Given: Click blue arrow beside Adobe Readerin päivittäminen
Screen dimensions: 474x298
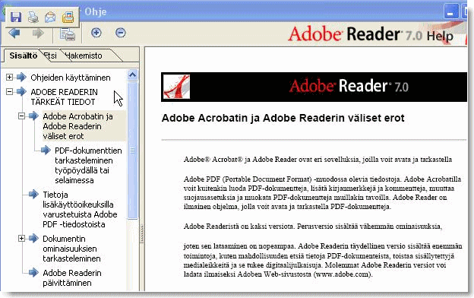Looking at the screenshot, I should coord(33,273).
